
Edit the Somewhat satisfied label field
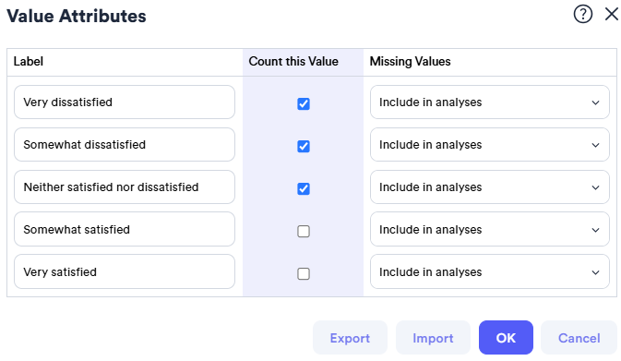pos(125,230)
